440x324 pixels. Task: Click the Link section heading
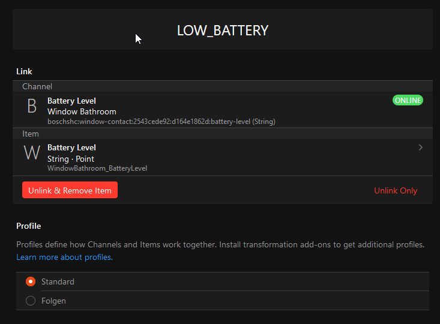coord(24,72)
